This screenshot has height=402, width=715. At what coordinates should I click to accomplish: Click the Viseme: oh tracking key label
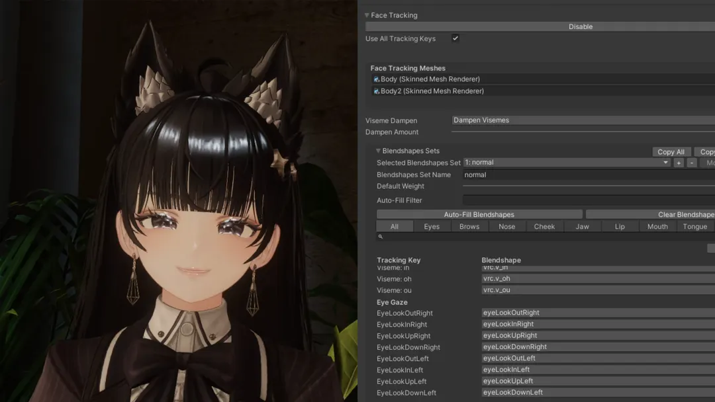[394, 279]
